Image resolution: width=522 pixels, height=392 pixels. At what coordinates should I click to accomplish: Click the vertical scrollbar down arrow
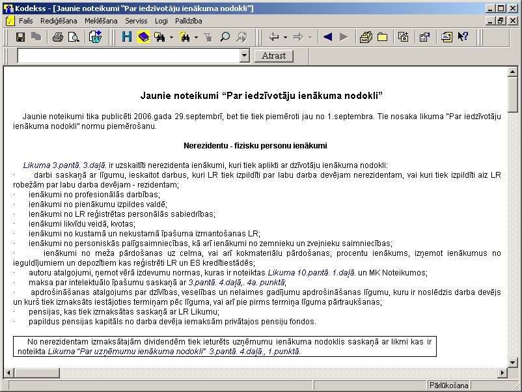512,362
